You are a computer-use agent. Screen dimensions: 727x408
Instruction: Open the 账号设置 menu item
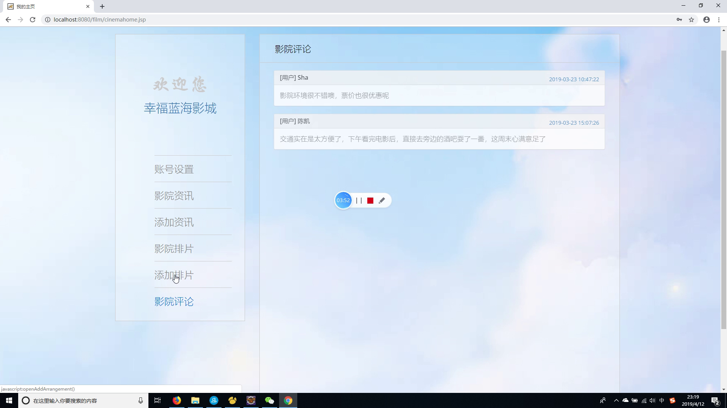[174, 169]
